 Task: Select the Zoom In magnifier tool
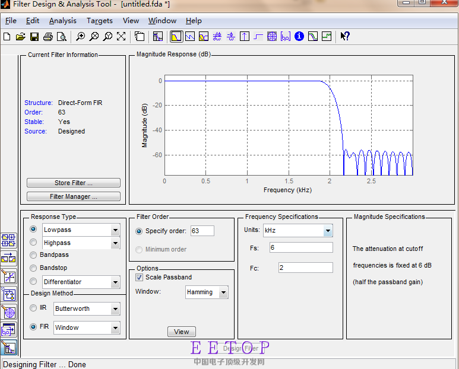(80, 37)
